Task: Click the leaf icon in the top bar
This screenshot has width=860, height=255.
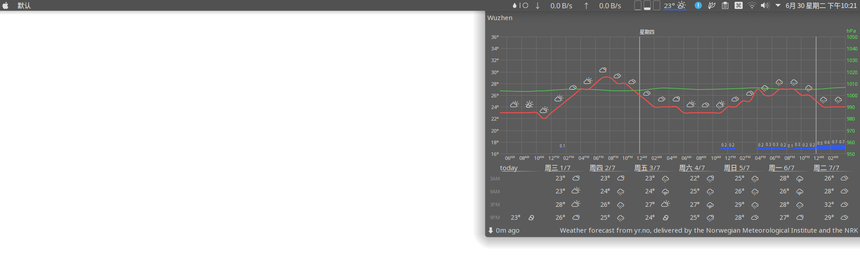Action: 712,5
